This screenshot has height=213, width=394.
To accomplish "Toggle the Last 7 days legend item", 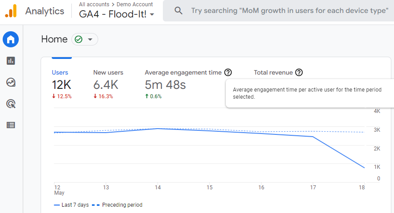I will coord(71,205).
